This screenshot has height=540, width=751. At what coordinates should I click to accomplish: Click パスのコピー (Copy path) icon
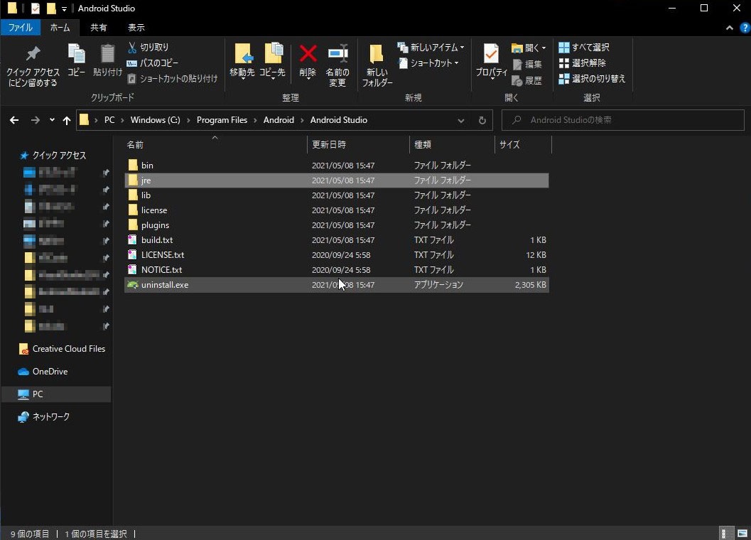point(131,63)
